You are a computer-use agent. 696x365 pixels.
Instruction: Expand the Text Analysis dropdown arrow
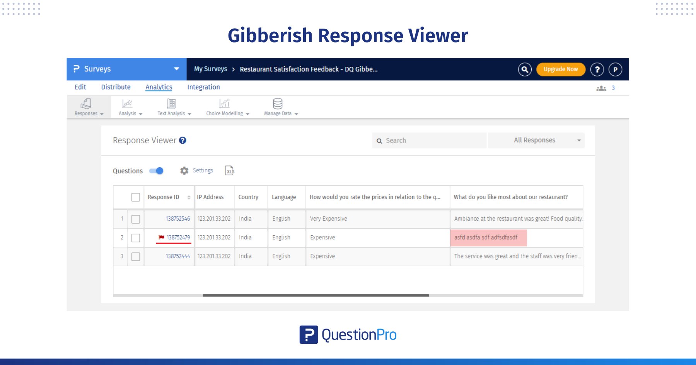coord(189,114)
